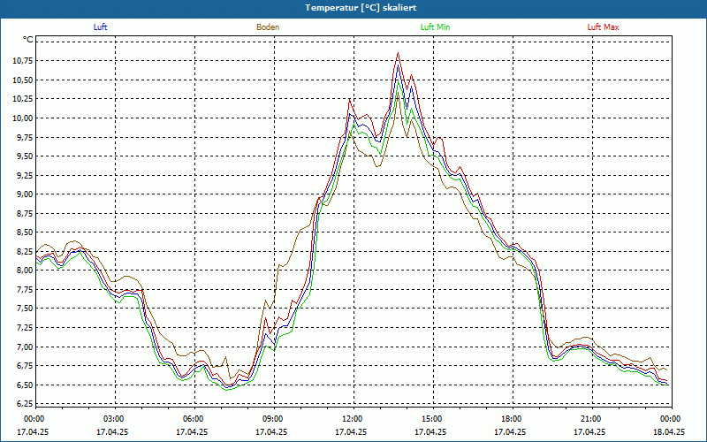Click the 7,25 y-axis value

pos(26,328)
